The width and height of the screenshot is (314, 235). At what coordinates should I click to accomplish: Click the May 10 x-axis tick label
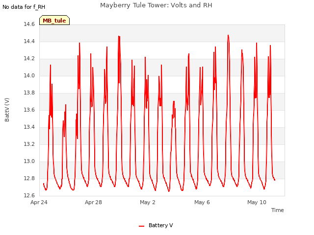coord(257,202)
